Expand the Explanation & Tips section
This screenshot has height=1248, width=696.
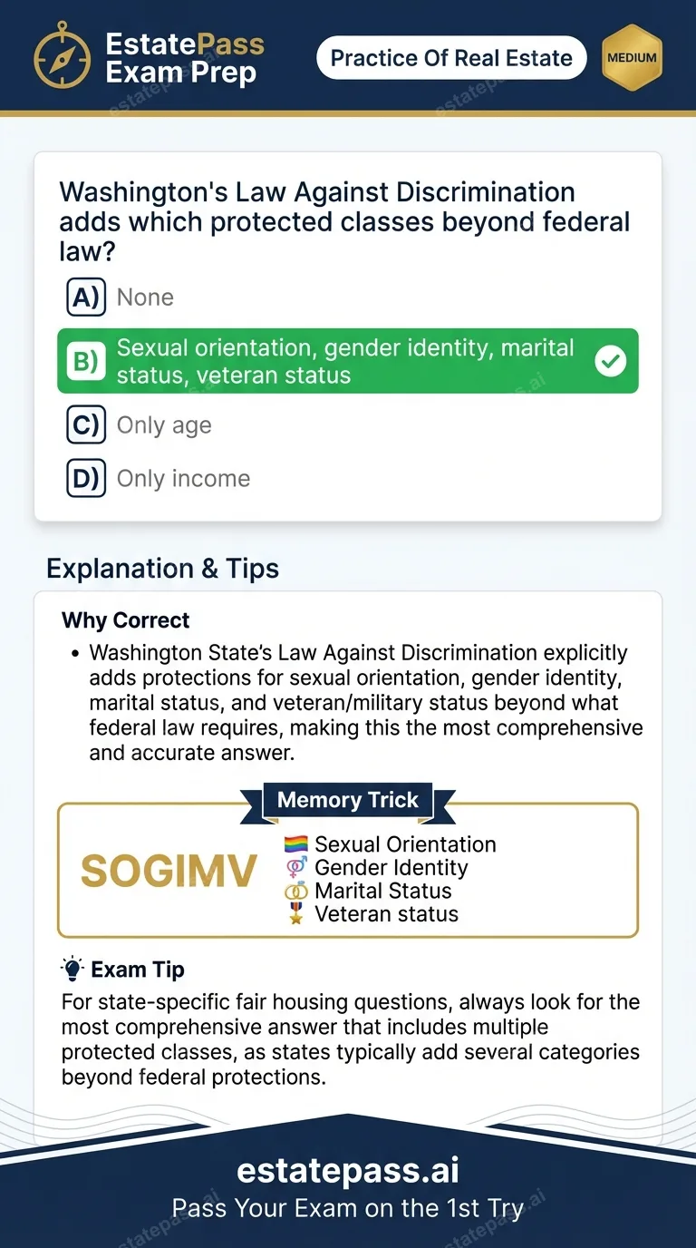[163, 569]
